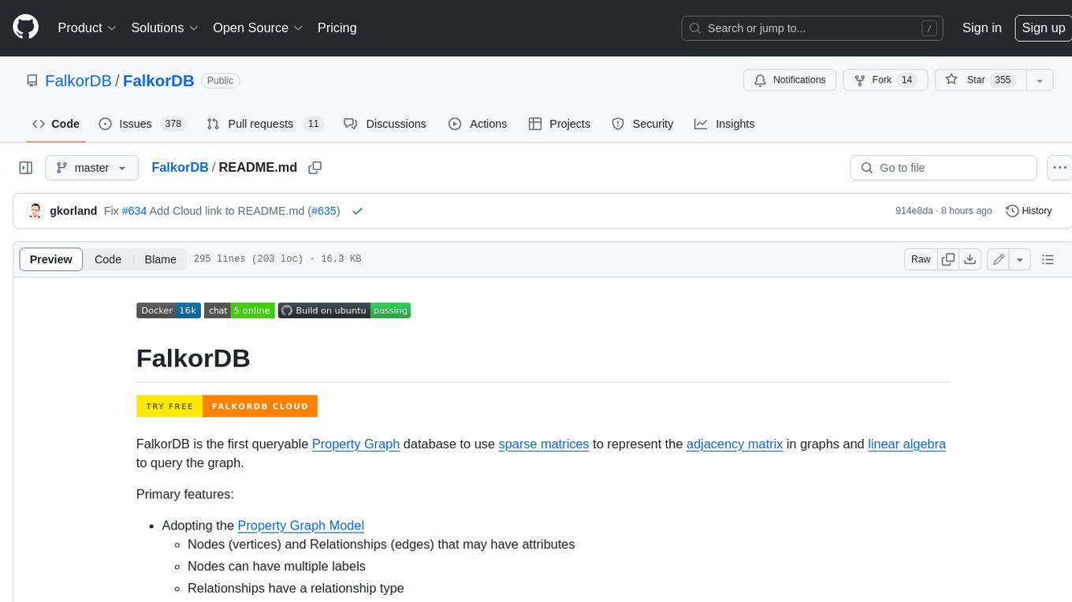Open the more file actions menu
Image resolution: width=1072 pixels, height=602 pixels.
click(1059, 168)
